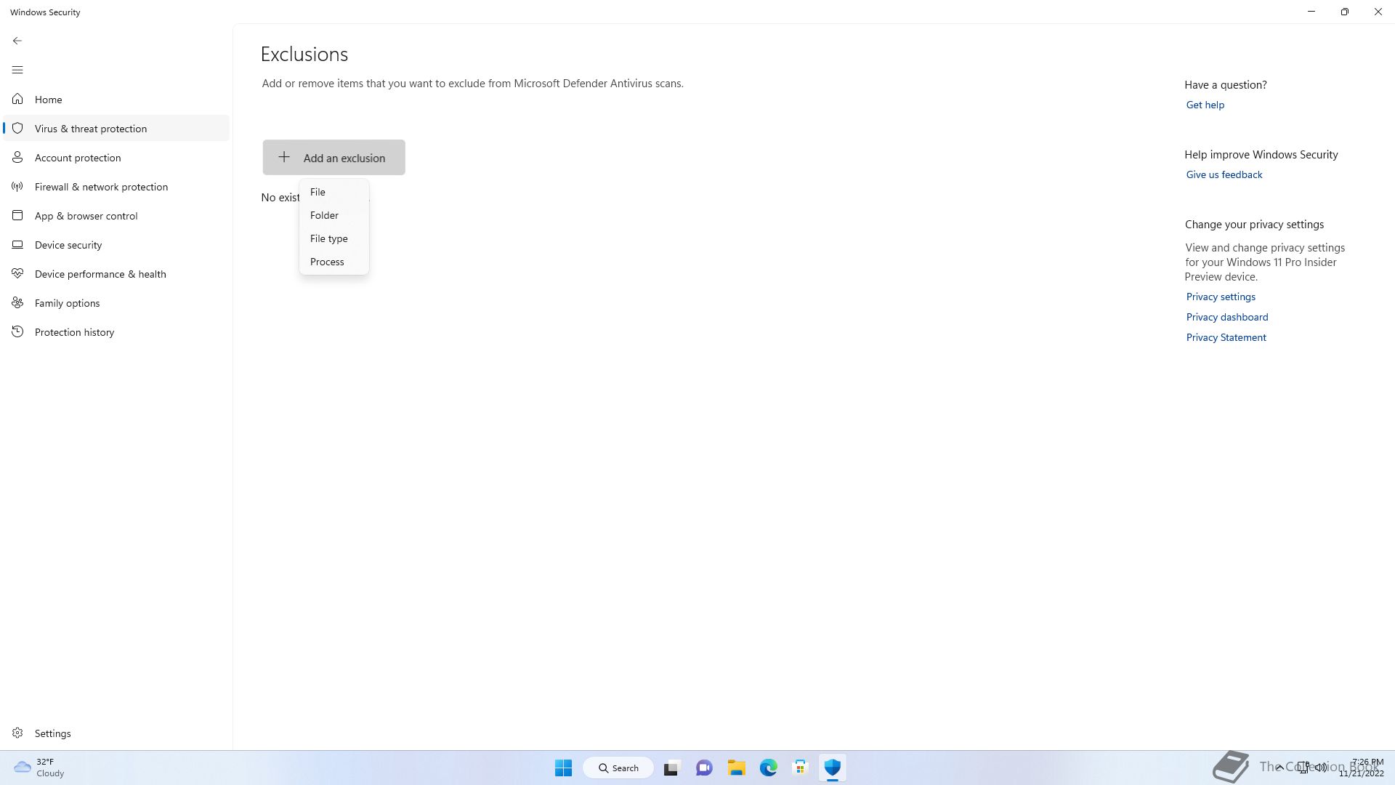Open Virus & threat protection section

(116, 129)
